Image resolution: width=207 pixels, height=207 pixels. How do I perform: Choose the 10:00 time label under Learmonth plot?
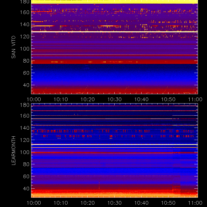coord(34,203)
